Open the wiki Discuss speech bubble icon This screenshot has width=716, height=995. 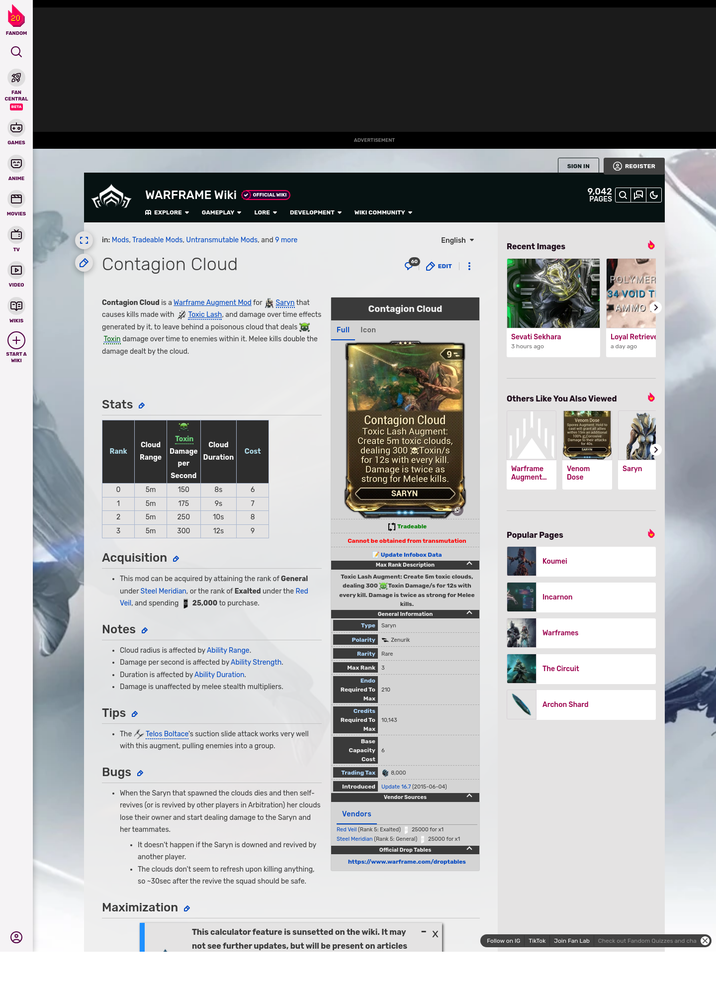coord(638,195)
